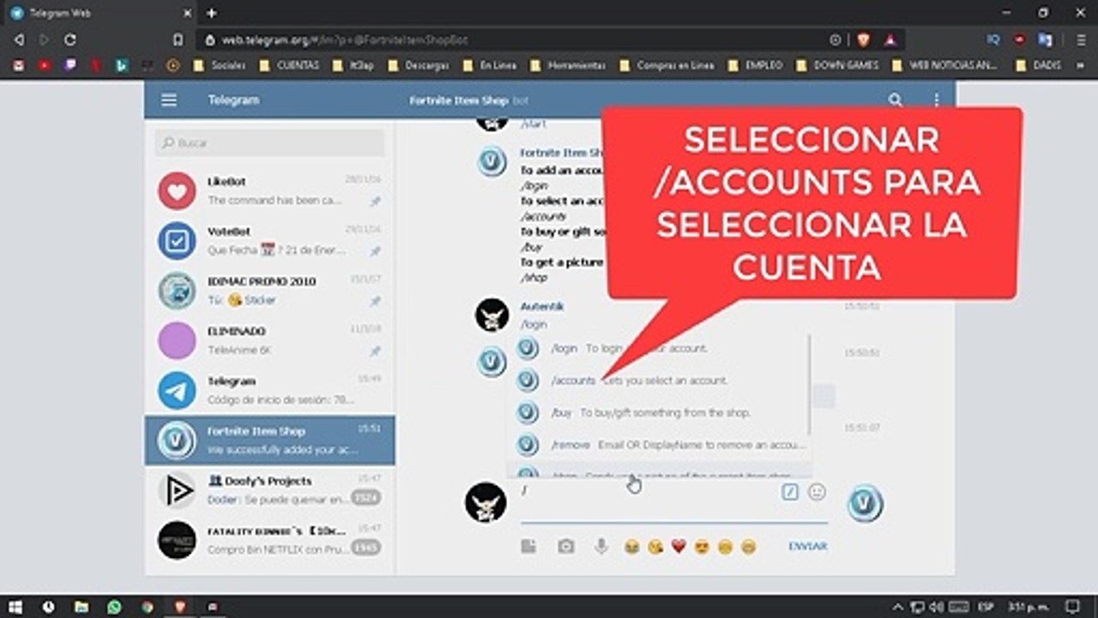
Task: Click the browser reload button
Action: 70,39
